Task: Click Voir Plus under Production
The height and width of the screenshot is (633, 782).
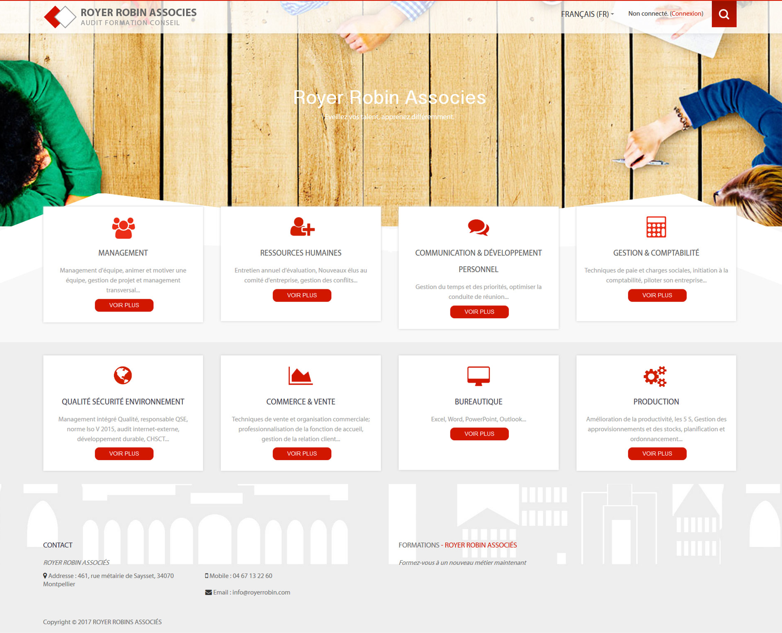Action: point(657,454)
